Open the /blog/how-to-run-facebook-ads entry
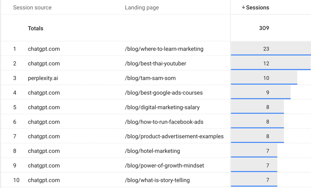311x188 pixels. pyautogui.click(x=164, y=122)
